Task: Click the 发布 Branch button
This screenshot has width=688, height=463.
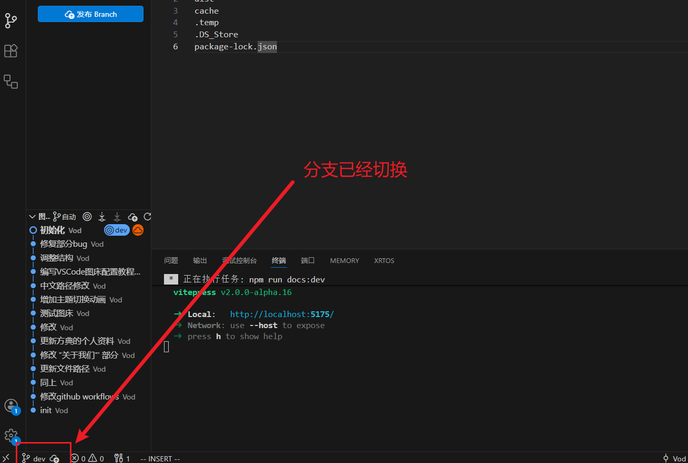Action: [x=90, y=14]
